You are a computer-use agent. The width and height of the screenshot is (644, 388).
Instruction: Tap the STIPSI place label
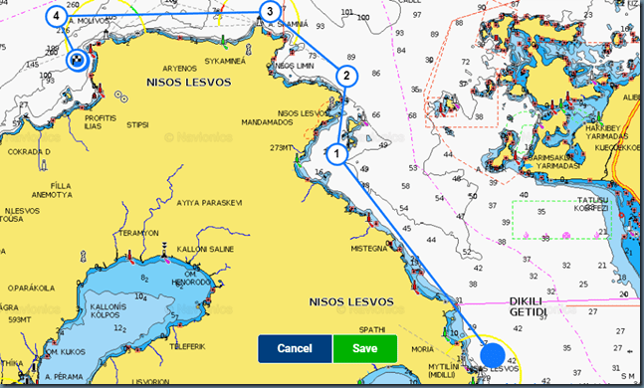137,124
